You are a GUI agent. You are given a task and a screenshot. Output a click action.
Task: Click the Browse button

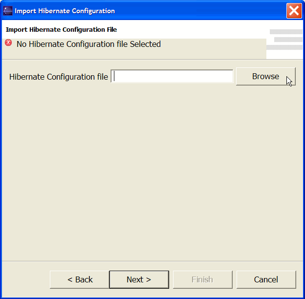(266, 76)
